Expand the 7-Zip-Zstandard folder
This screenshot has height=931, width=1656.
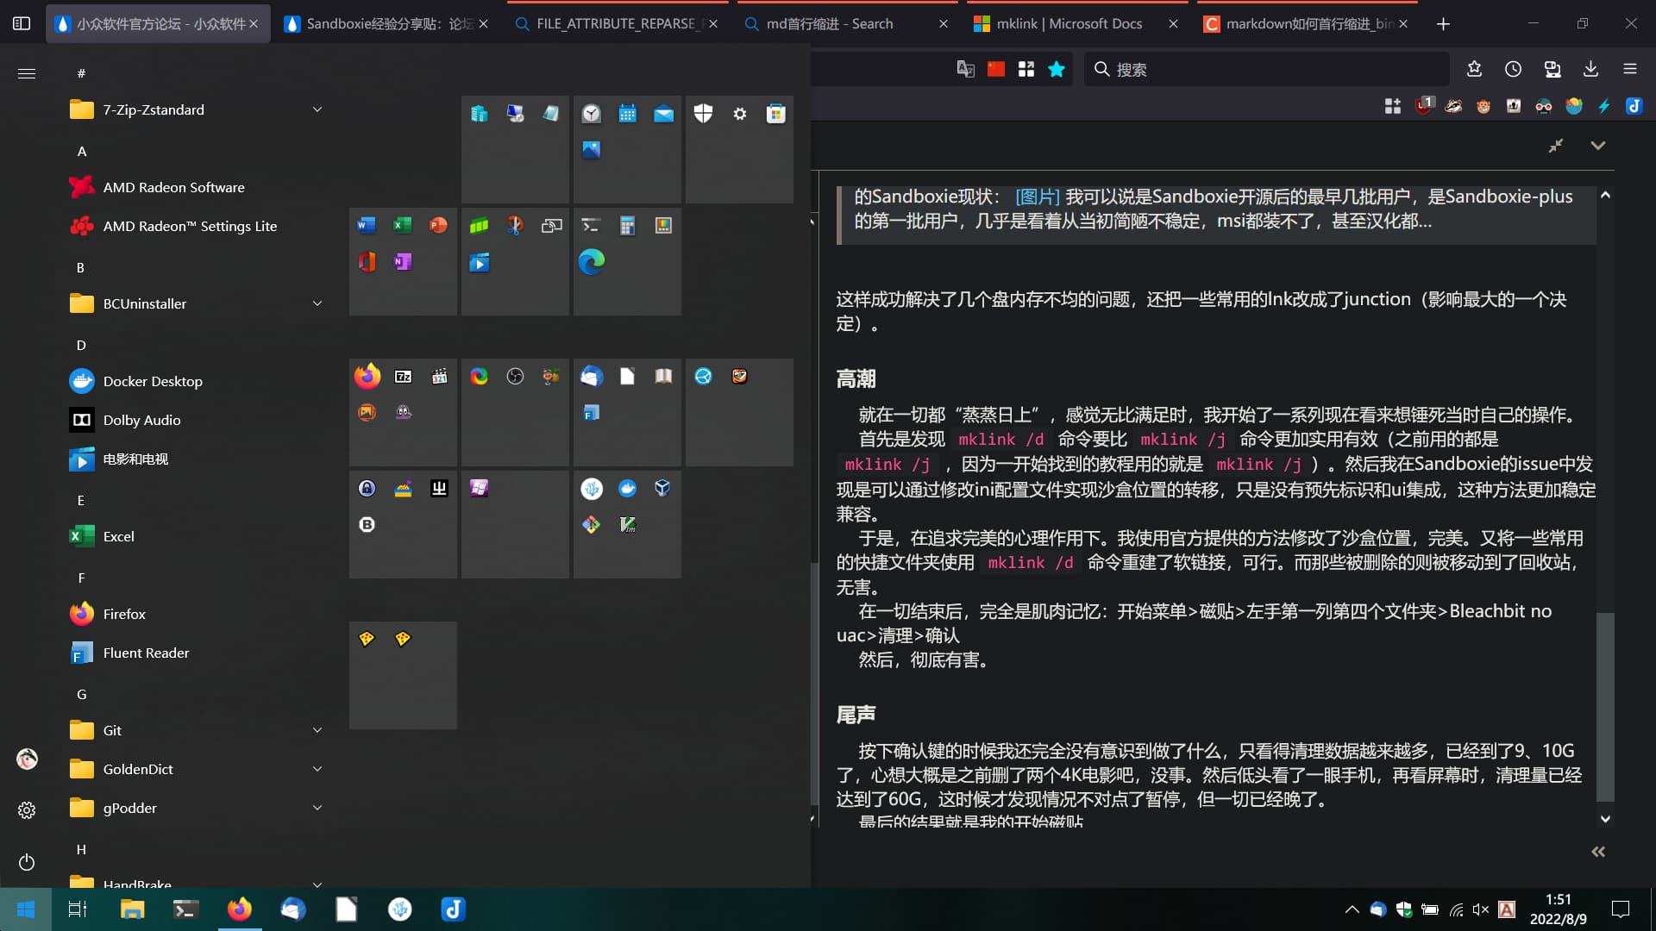(317, 109)
